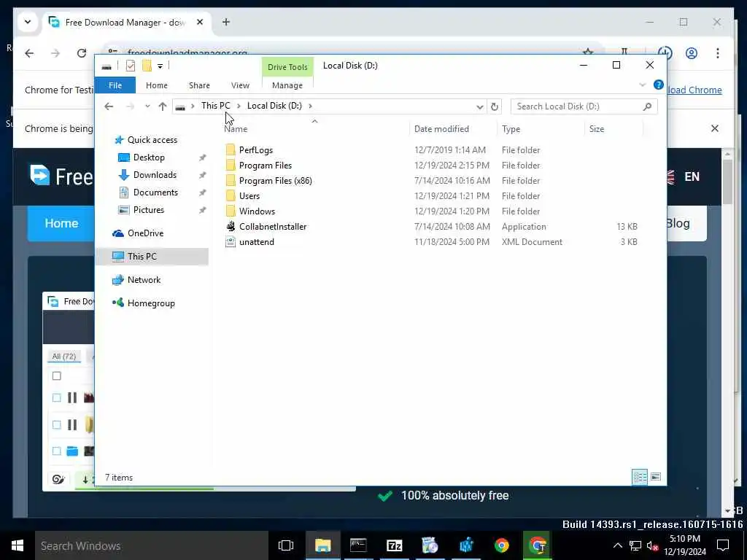This screenshot has width=747, height=560.
Task: Click Chrome browser back arrow
Action: coord(29,53)
